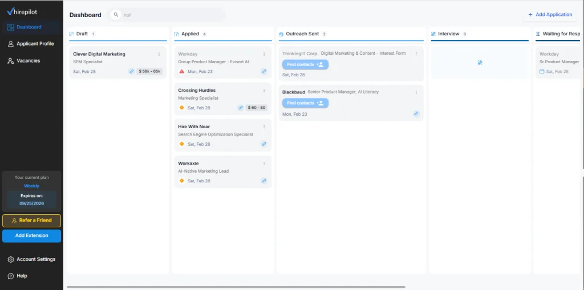
Task: Open options menu for Workaxle card
Action: pyautogui.click(x=264, y=164)
